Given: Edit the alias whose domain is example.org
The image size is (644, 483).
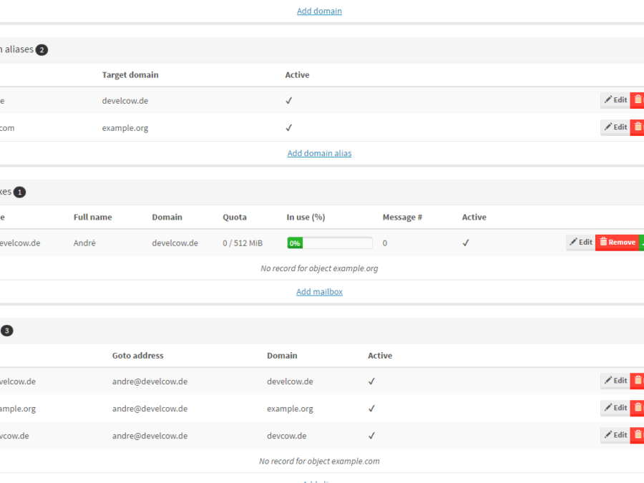Looking at the screenshot, I should pyautogui.click(x=615, y=408).
